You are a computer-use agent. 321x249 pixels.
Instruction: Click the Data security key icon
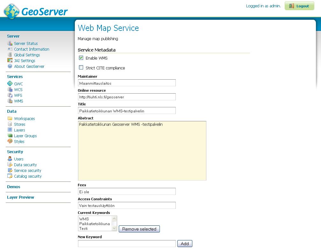(x=10, y=164)
